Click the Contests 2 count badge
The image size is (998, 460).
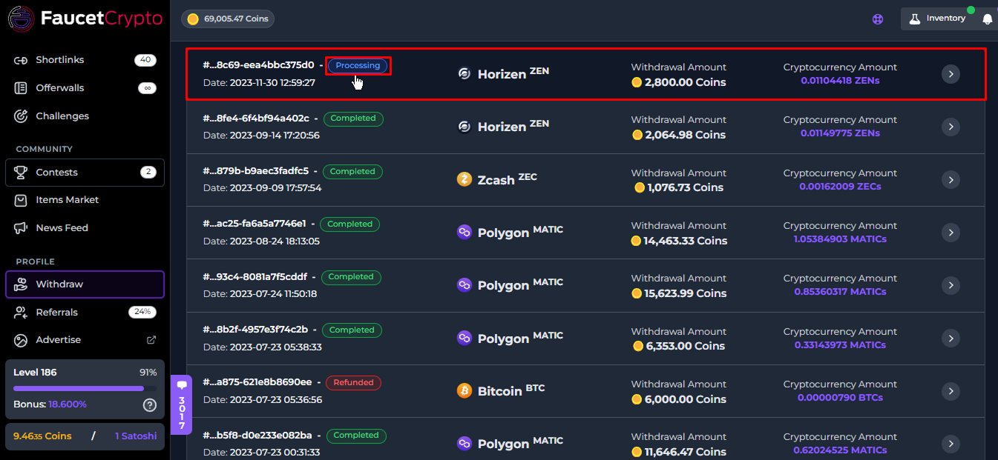pos(148,173)
